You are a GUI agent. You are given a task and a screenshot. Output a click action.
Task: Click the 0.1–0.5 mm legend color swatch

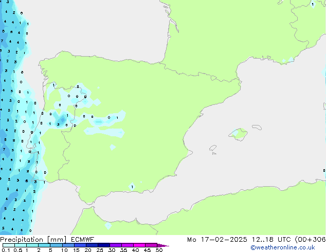click(9, 245)
